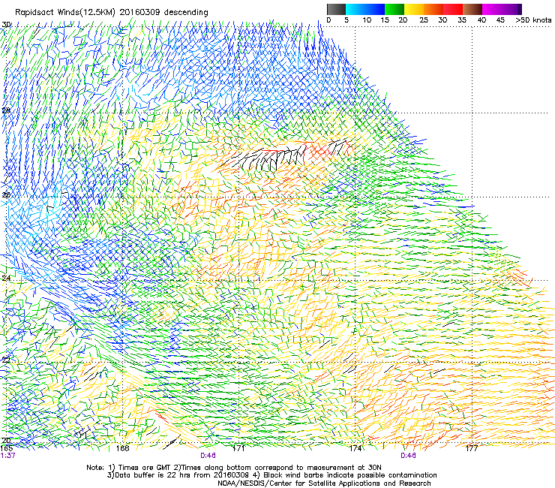Click the longitude label '171' along the bottom axis
555x488 pixels.
click(238, 448)
